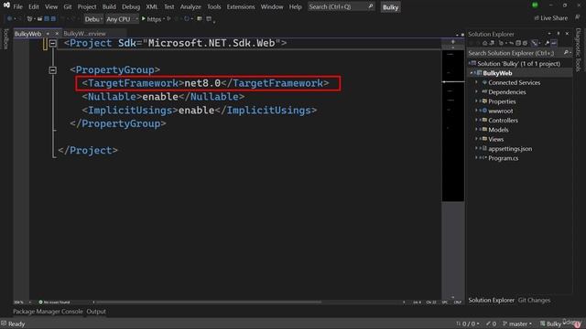Toggle Preview Selected Items in Solution Explorer
The width and height of the screenshot is (586, 329).
pyautogui.click(x=554, y=43)
